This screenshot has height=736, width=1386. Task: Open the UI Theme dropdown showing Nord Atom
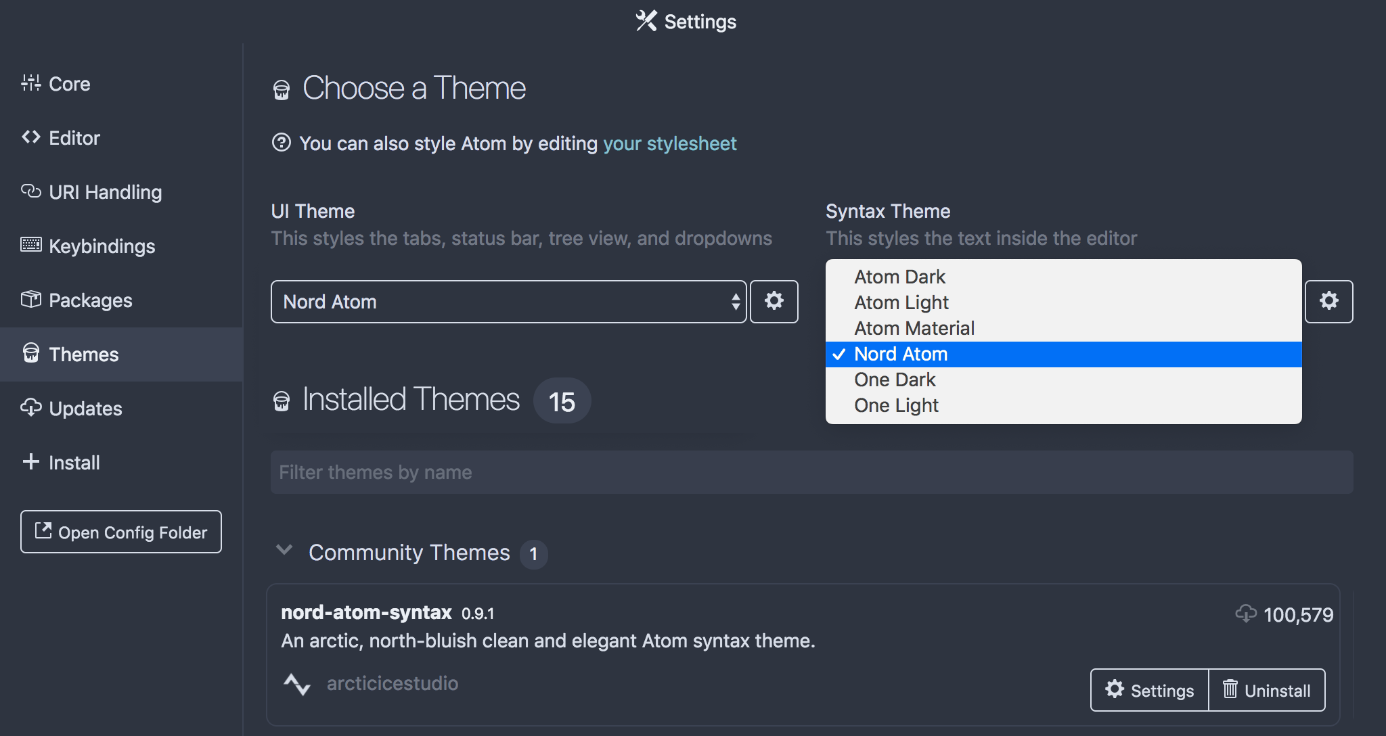click(508, 302)
